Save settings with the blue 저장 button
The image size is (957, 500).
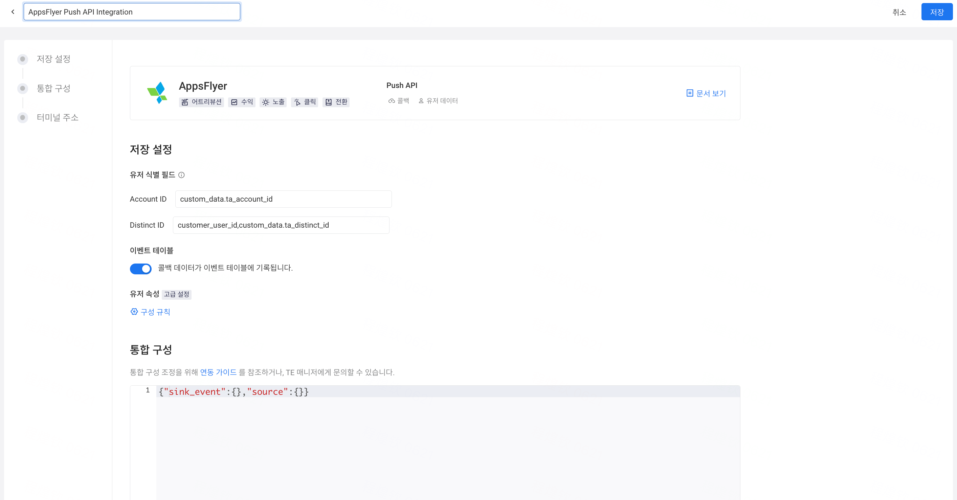point(937,12)
